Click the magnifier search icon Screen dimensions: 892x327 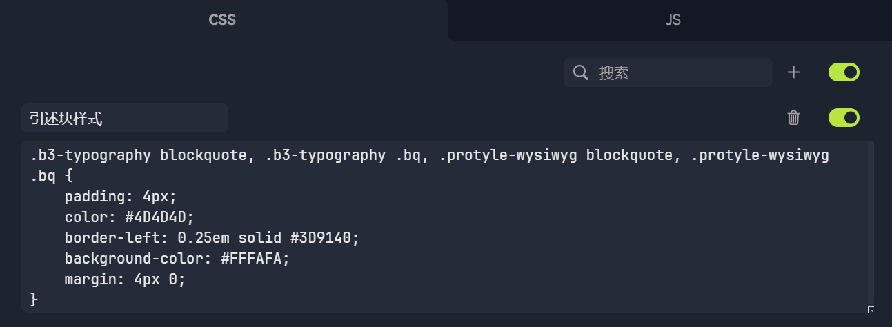(x=581, y=72)
